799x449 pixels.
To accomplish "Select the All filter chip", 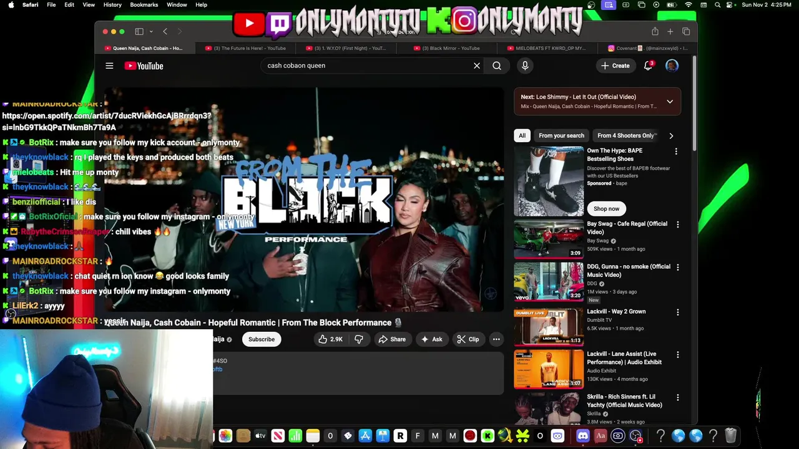I will pyautogui.click(x=522, y=135).
